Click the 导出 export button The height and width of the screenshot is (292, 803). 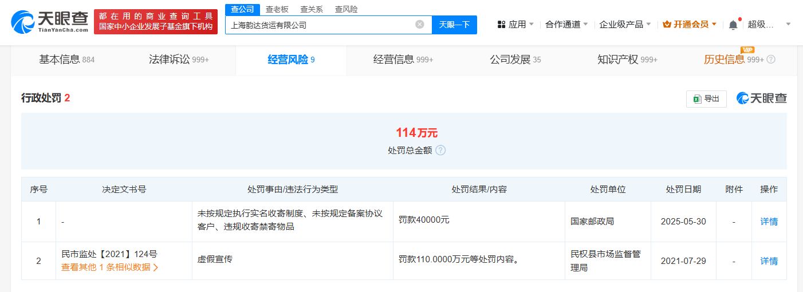(706, 98)
